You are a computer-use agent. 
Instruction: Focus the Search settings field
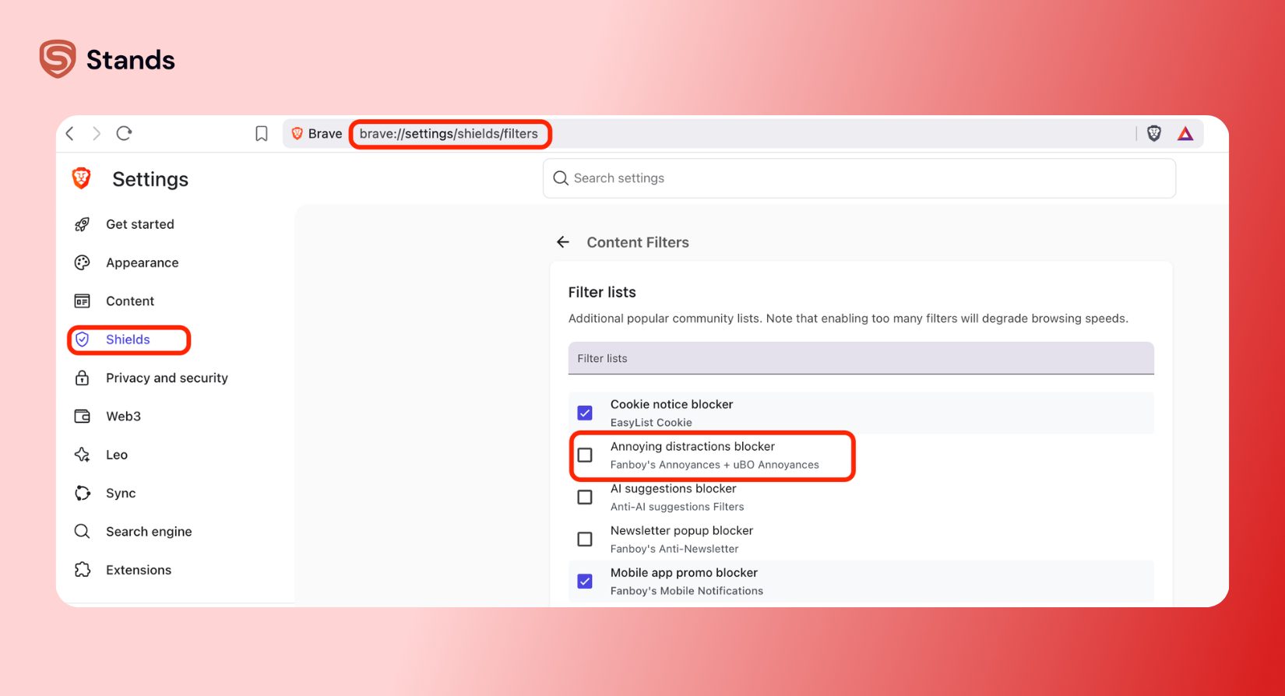point(859,178)
